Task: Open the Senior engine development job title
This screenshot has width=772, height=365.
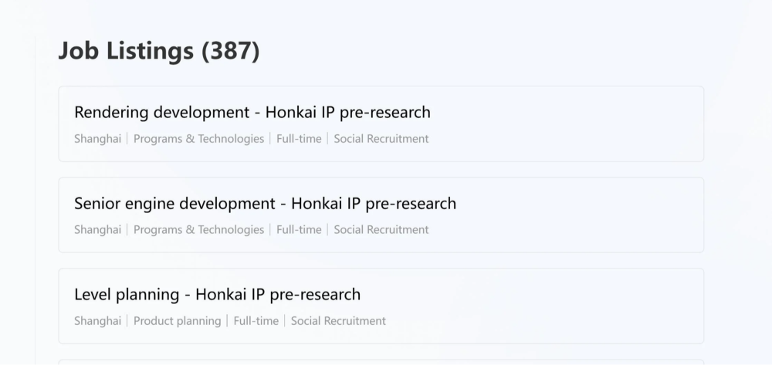Action: point(265,204)
